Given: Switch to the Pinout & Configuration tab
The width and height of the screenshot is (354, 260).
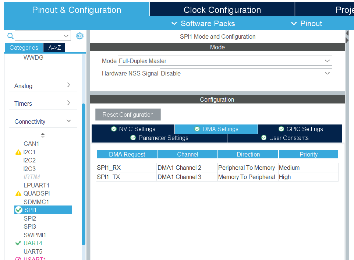Looking at the screenshot, I should pos(77,10).
